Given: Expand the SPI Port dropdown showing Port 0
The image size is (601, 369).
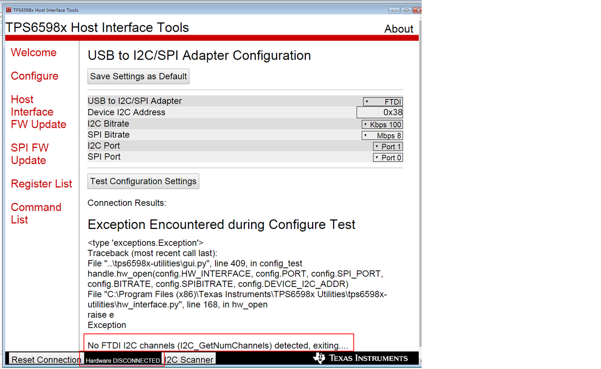Looking at the screenshot, I should [x=388, y=158].
